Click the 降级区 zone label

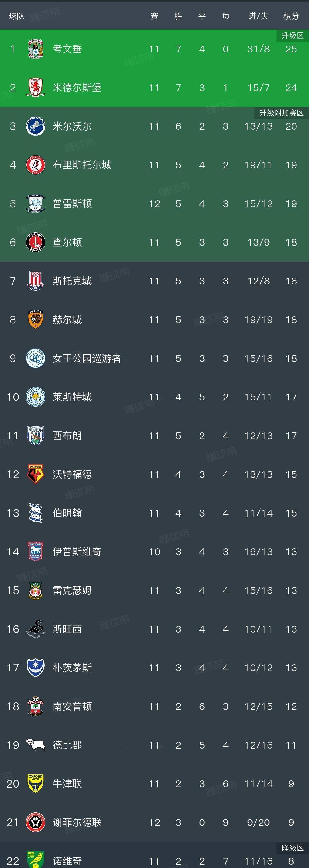tap(292, 847)
